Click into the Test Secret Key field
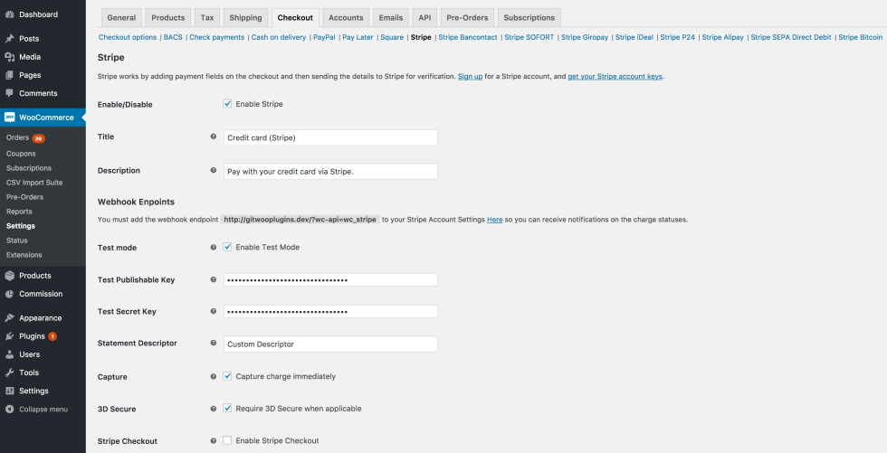This screenshot has width=887, height=453. click(330, 312)
